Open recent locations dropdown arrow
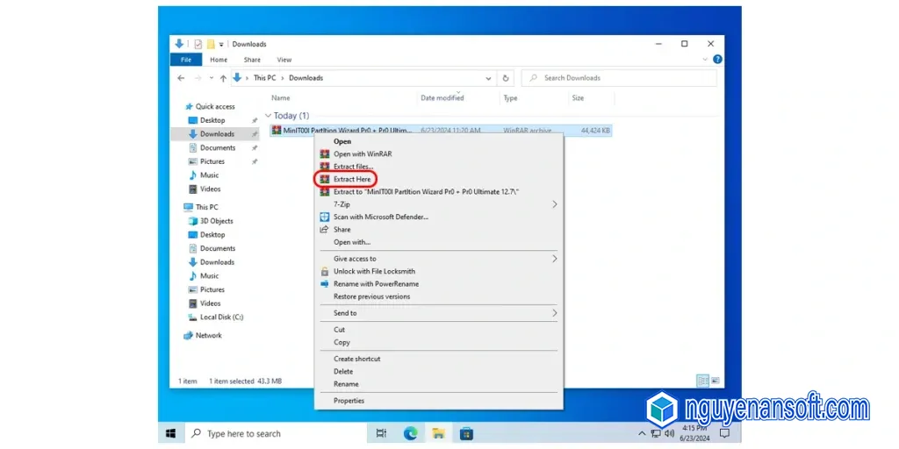The height and width of the screenshot is (449, 899). pyautogui.click(x=211, y=78)
